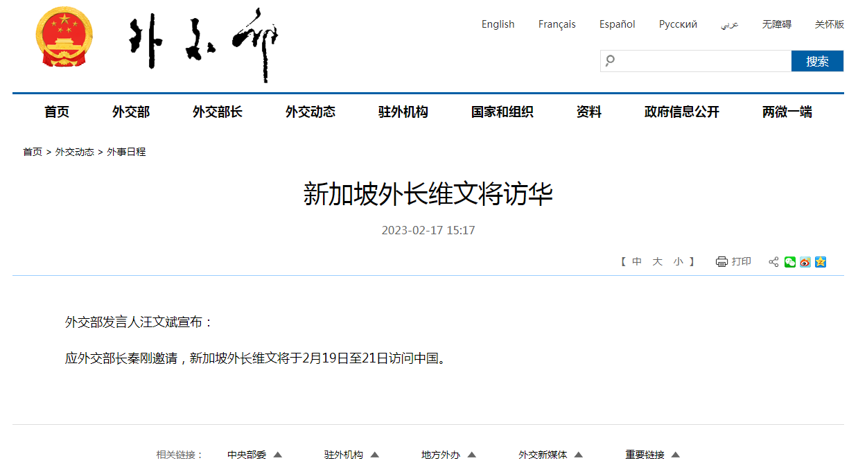Open the 外交动态 menu item
The image size is (858, 472).
[x=310, y=112]
